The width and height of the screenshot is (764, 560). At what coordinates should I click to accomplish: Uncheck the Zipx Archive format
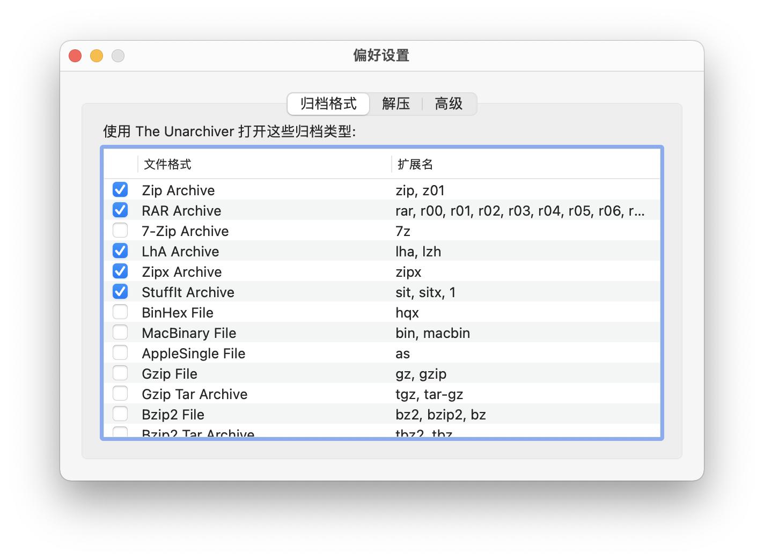click(120, 271)
